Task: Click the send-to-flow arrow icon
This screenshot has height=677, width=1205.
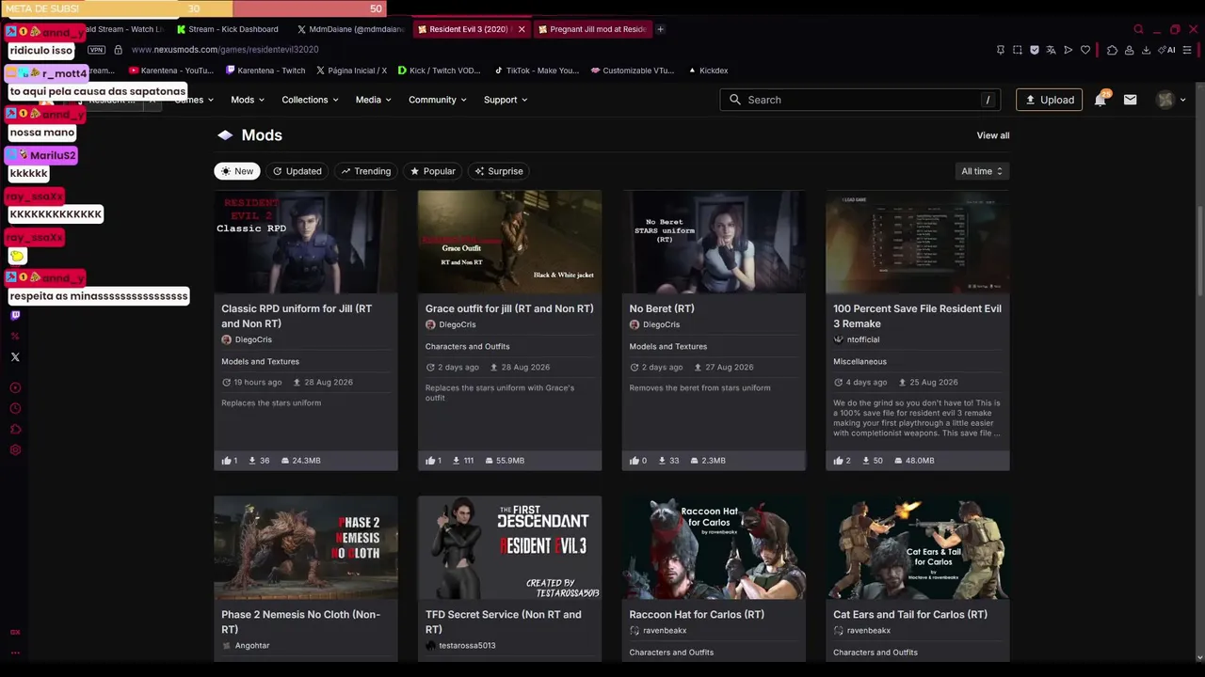Action: (1068, 50)
